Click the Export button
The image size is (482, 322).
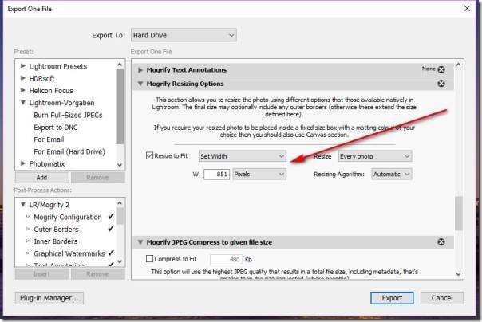pos(392,298)
